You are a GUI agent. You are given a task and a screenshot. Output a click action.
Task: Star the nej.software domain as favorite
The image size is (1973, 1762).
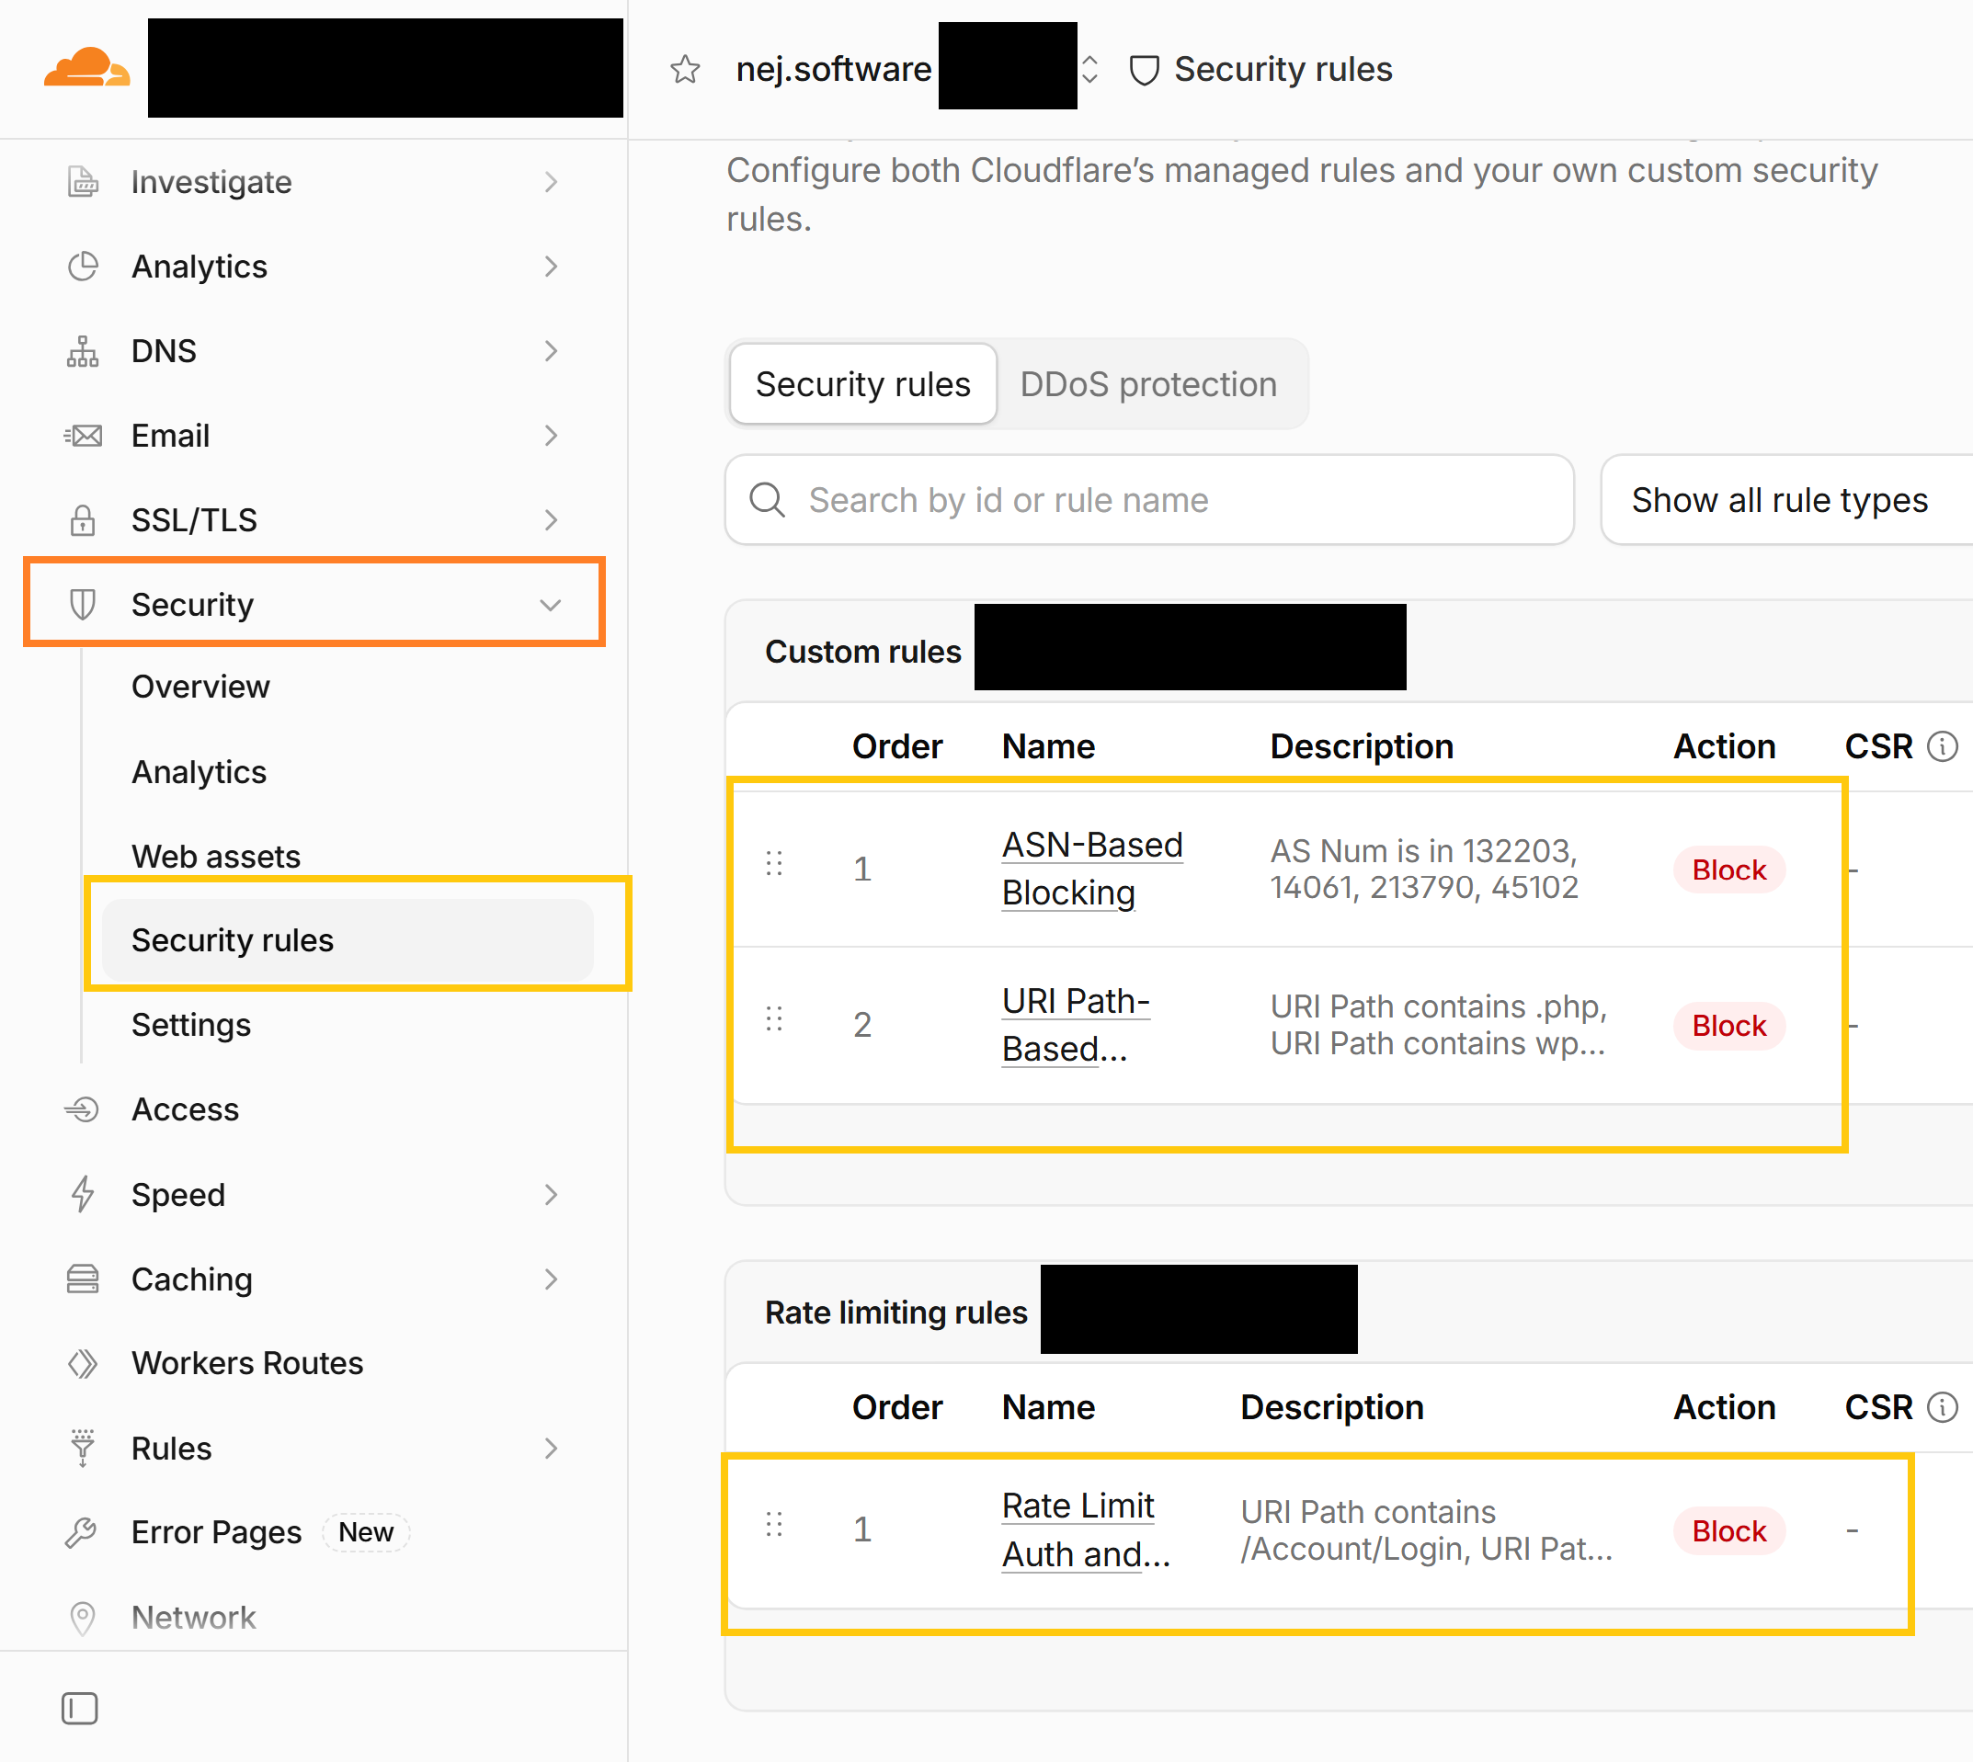(x=685, y=69)
